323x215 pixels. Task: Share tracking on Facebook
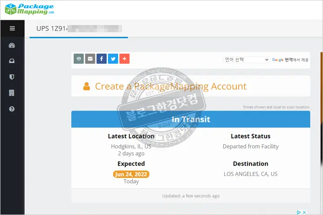tap(101, 59)
